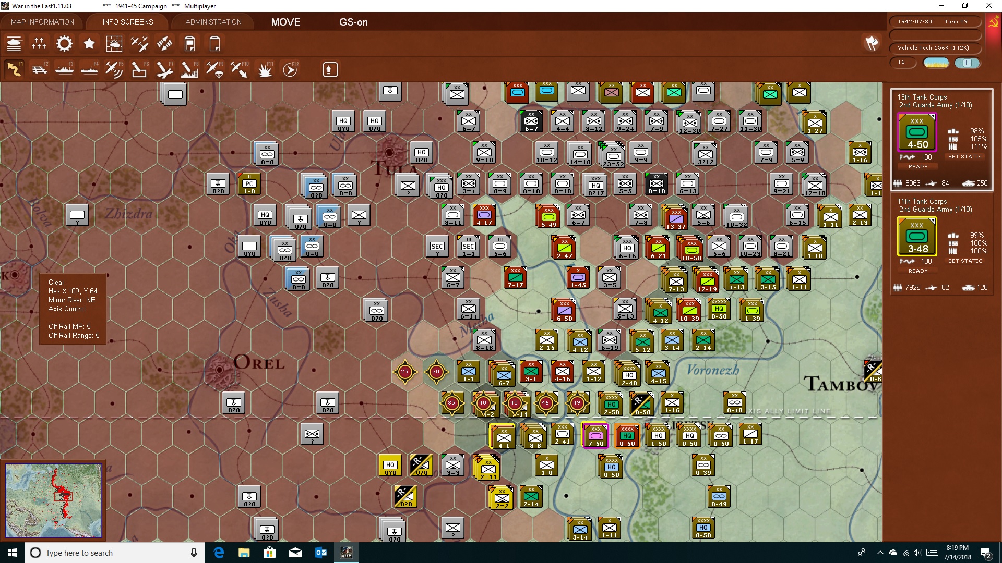Open the victory star screen icon
1002x563 pixels.
click(89, 44)
